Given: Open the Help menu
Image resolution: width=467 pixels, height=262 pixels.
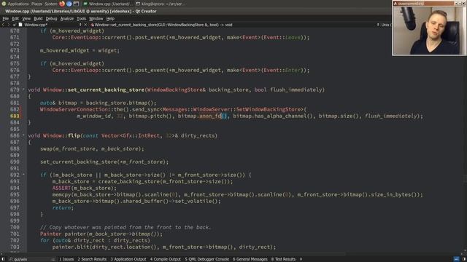Looking at the screenshot, I should (x=110, y=18).
